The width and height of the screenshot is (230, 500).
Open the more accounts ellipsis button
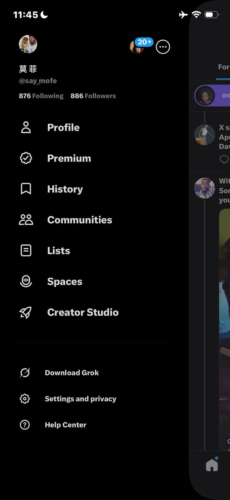(x=163, y=47)
